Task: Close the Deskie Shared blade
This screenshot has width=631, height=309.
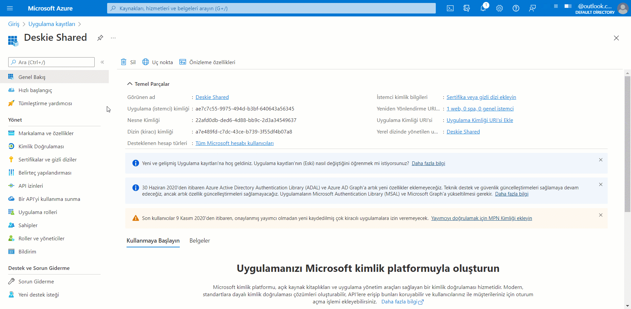Action: click(x=616, y=38)
